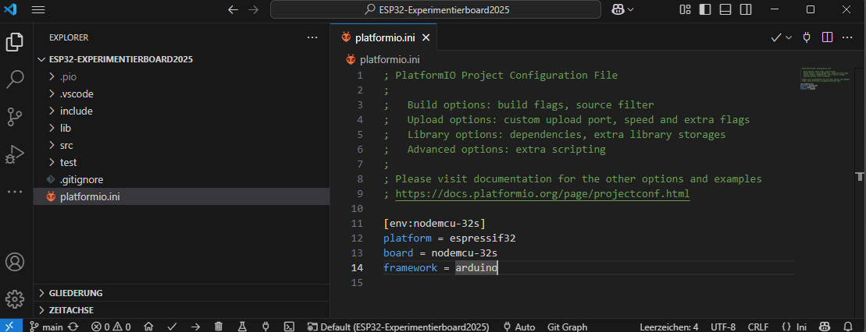Click the PlatformIO Test flask icon
This screenshot has height=332, width=866.
tap(242, 327)
